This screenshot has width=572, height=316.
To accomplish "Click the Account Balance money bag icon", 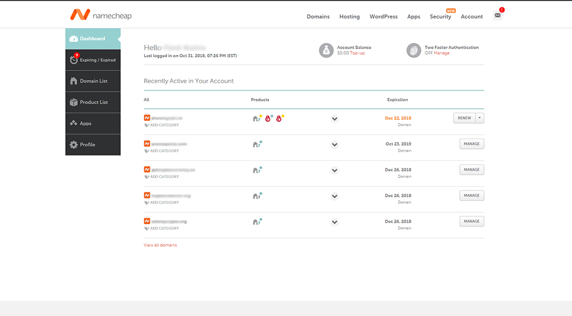I will click(x=326, y=50).
